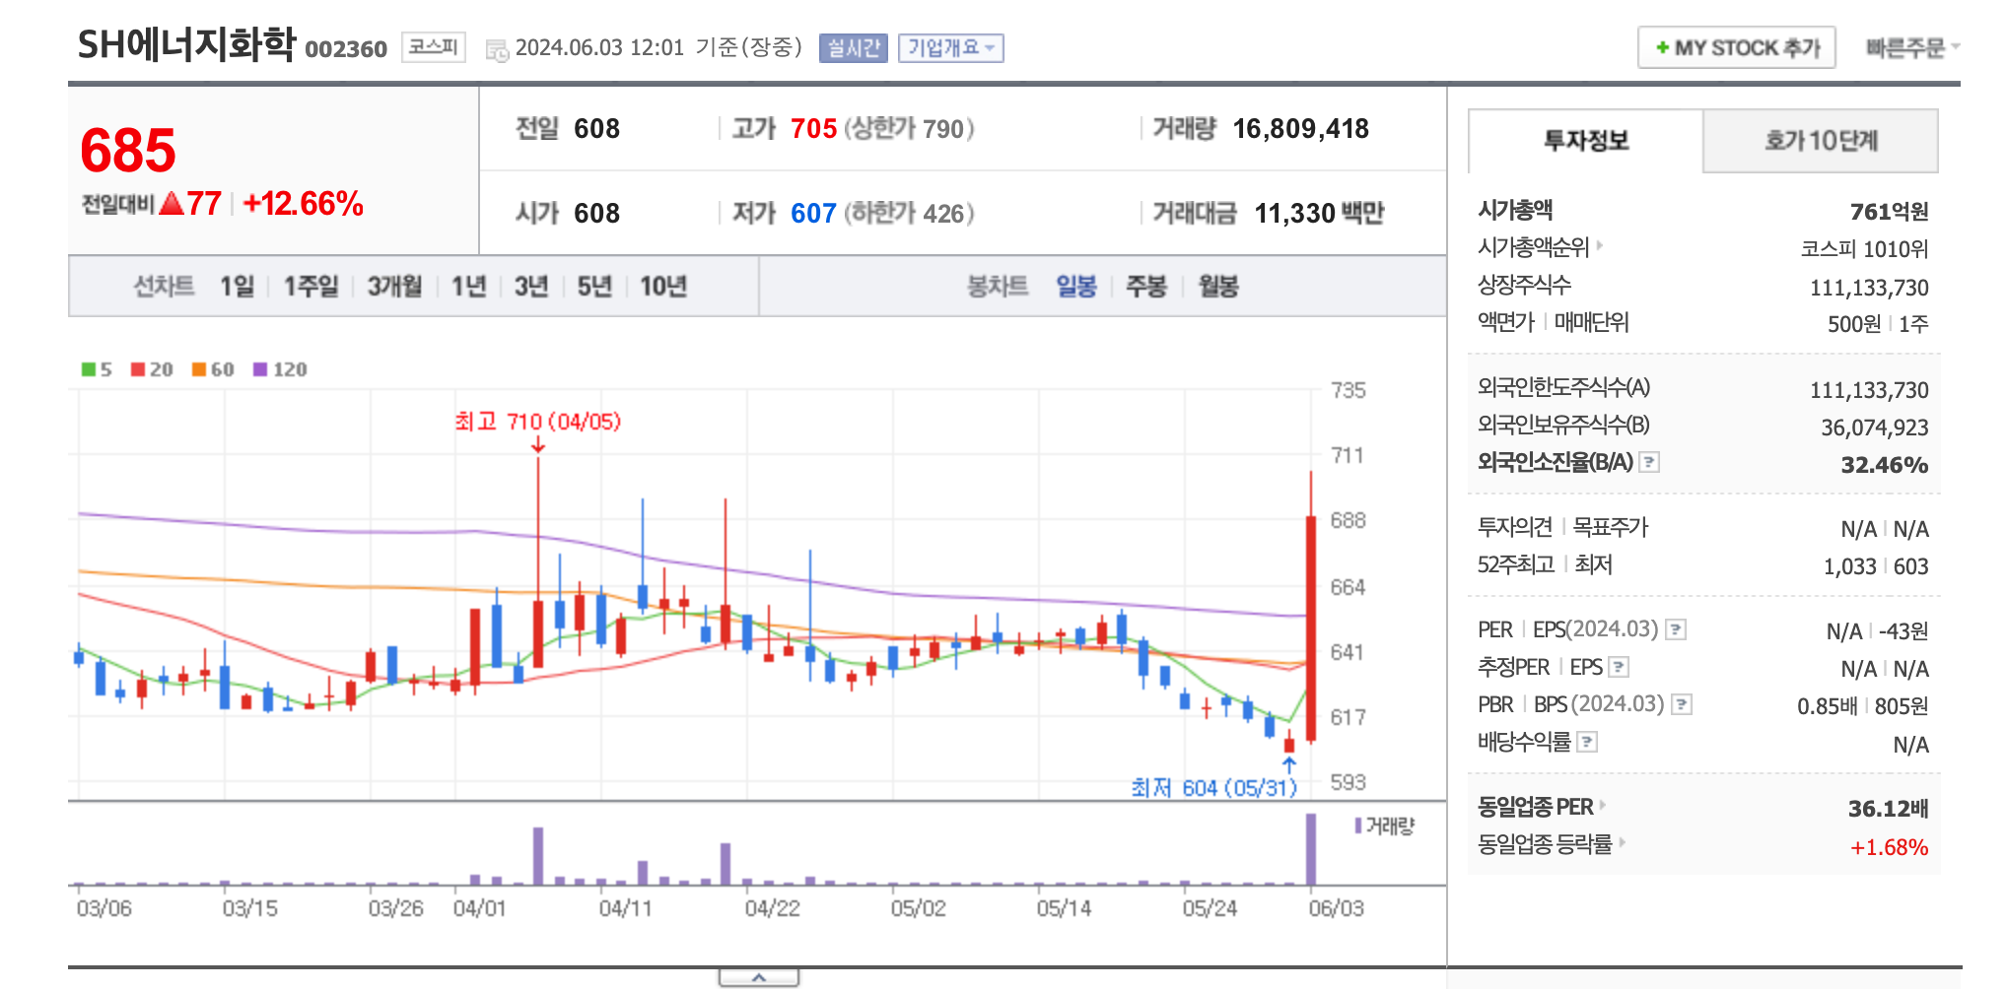Click the 06/03 red candlestick
The width and height of the screenshot is (2007, 989).
pos(1311,628)
